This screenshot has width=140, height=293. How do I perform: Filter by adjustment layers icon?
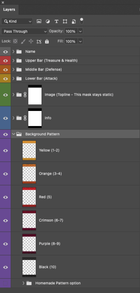48,21
